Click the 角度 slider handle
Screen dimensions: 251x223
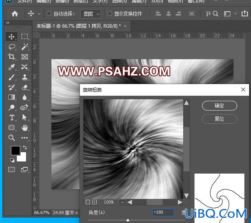[x=128, y=220]
